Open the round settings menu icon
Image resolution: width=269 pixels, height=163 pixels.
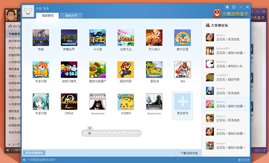234,7
